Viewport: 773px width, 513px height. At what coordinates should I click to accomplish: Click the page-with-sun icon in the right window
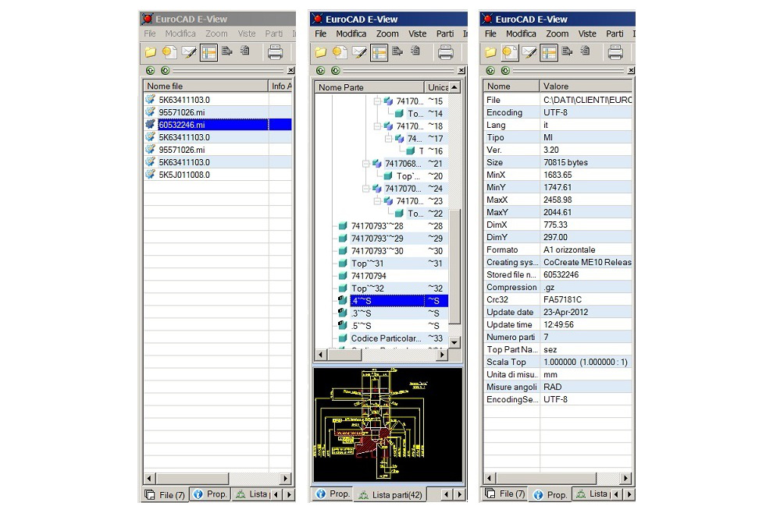pyautogui.click(x=510, y=52)
